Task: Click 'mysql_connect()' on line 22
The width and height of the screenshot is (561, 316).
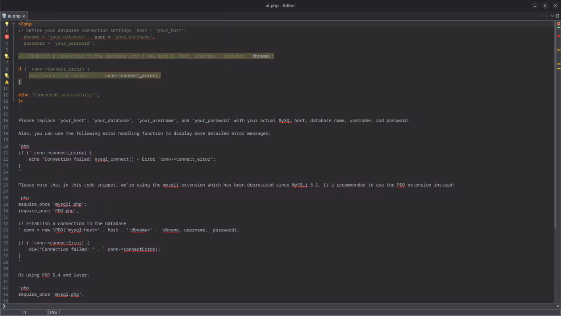Action: click(x=114, y=159)
